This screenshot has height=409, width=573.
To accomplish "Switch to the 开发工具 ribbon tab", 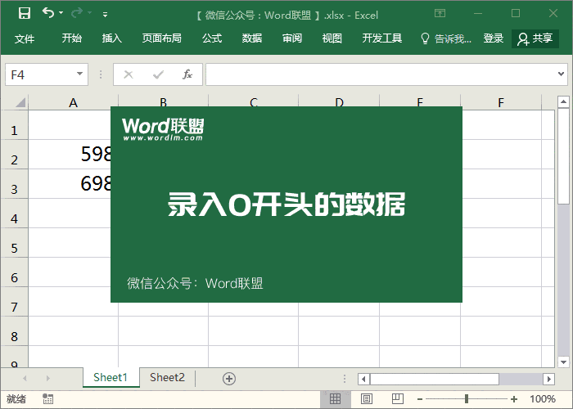I will [382, 38].
